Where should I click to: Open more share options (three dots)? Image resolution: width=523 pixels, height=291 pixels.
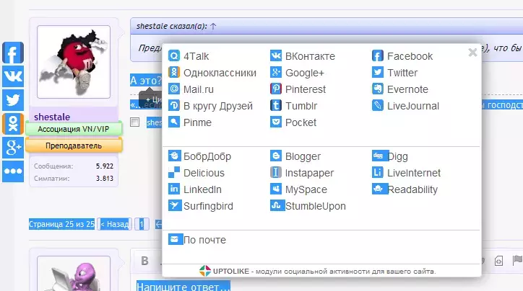point(13,171)
